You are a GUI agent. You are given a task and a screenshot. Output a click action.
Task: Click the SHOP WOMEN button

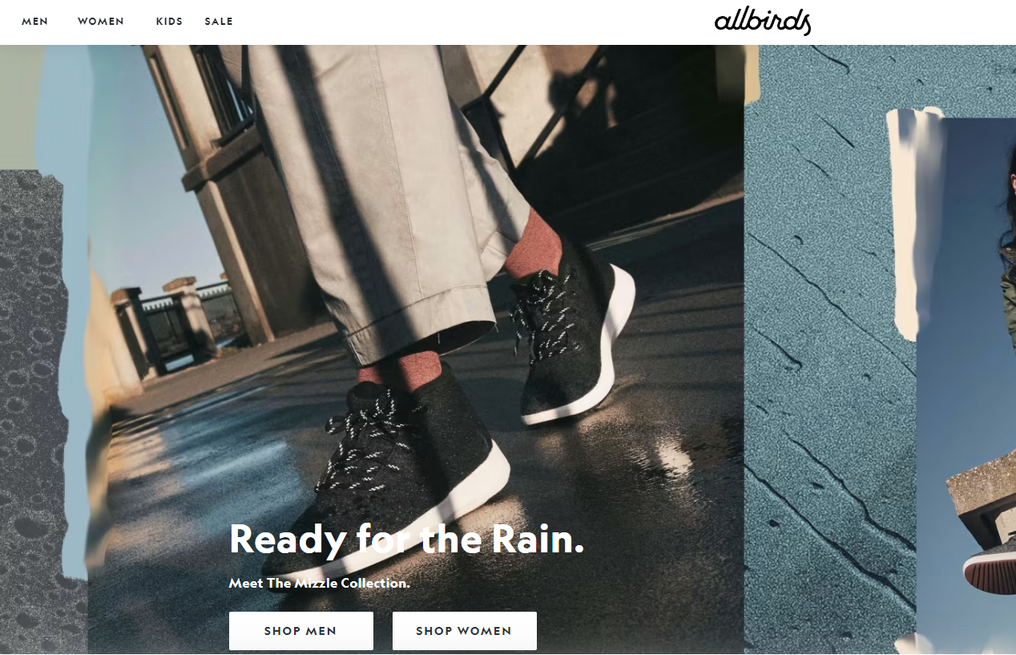[465, 631]
